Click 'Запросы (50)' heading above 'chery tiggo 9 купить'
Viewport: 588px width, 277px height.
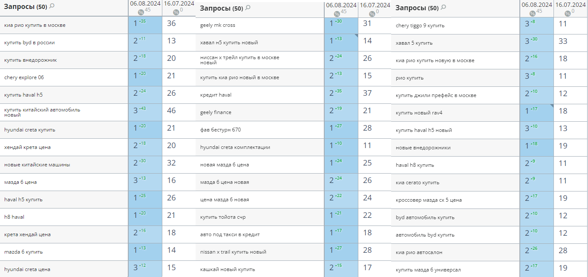pos(417,8)
